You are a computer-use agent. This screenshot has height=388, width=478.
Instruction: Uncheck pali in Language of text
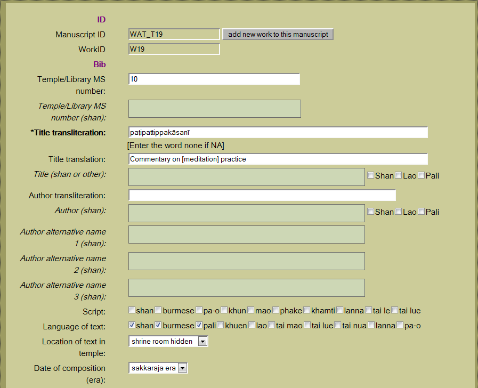tap(199, 325)
